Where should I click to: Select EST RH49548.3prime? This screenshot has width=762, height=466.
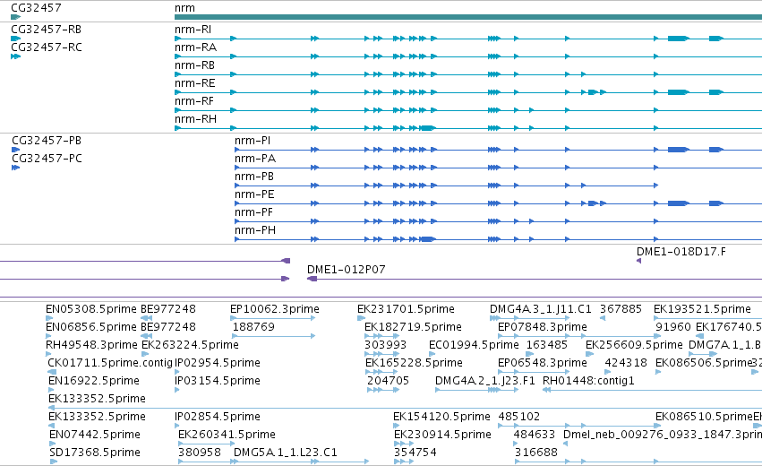(x=91, y=345)
